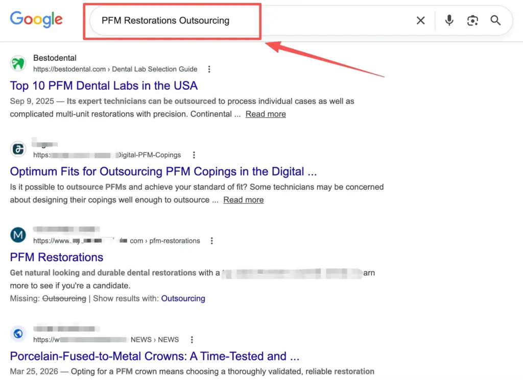Open more options for the Bestodental result

pos(209,69)
